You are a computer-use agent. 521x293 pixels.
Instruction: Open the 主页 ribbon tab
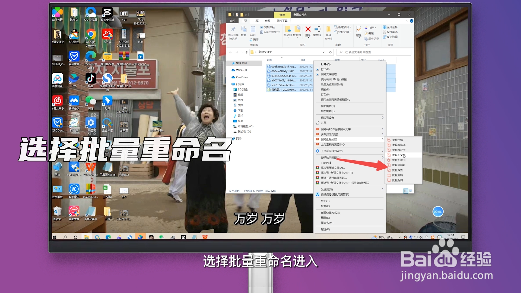(x=244, y=21)
